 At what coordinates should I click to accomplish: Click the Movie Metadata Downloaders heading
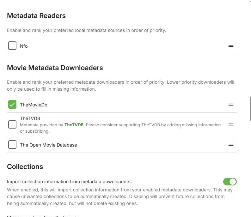click(x=55, y=68)
